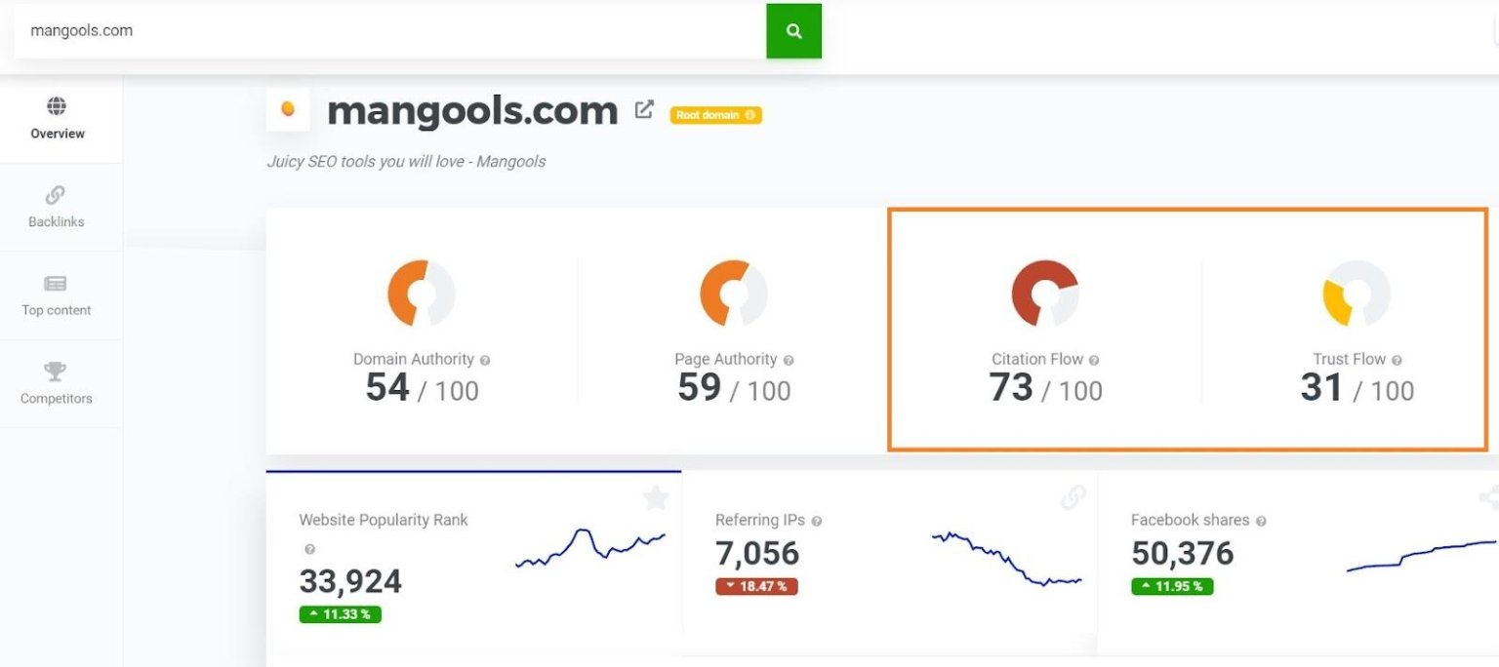Click the info icon on the Root domain badge
The width and height of the screenshot is (1499, 667).
pyautogui.click(x=749, y=115)
